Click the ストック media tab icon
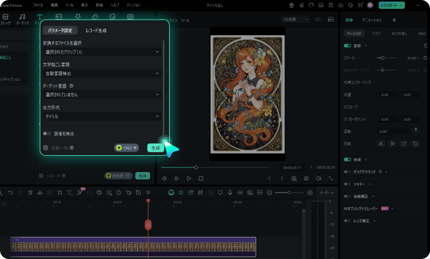 pos(5,20)
